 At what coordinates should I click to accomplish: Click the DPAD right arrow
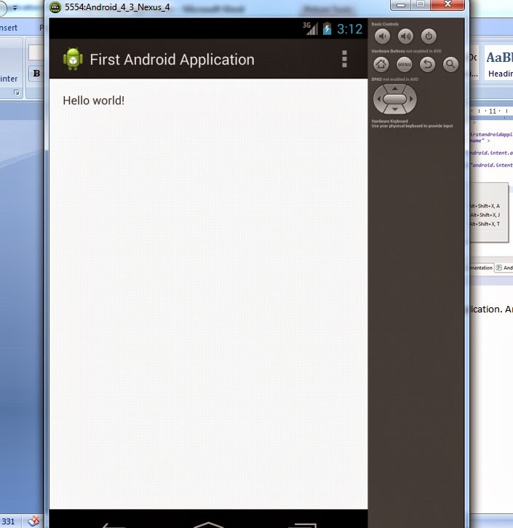(x=411, y=99)
